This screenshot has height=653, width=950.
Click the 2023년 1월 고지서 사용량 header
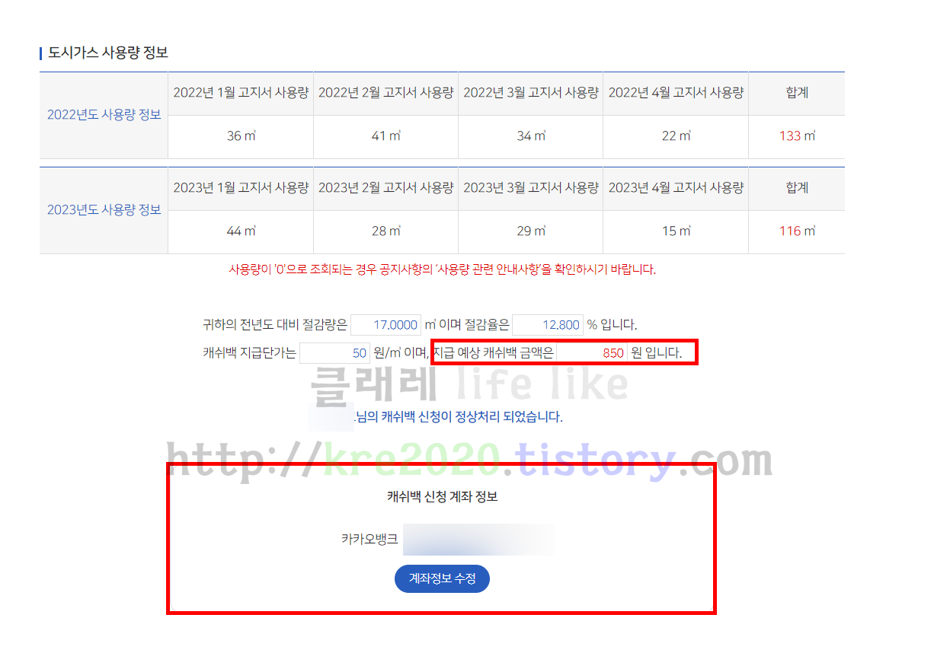coord(241,188)
